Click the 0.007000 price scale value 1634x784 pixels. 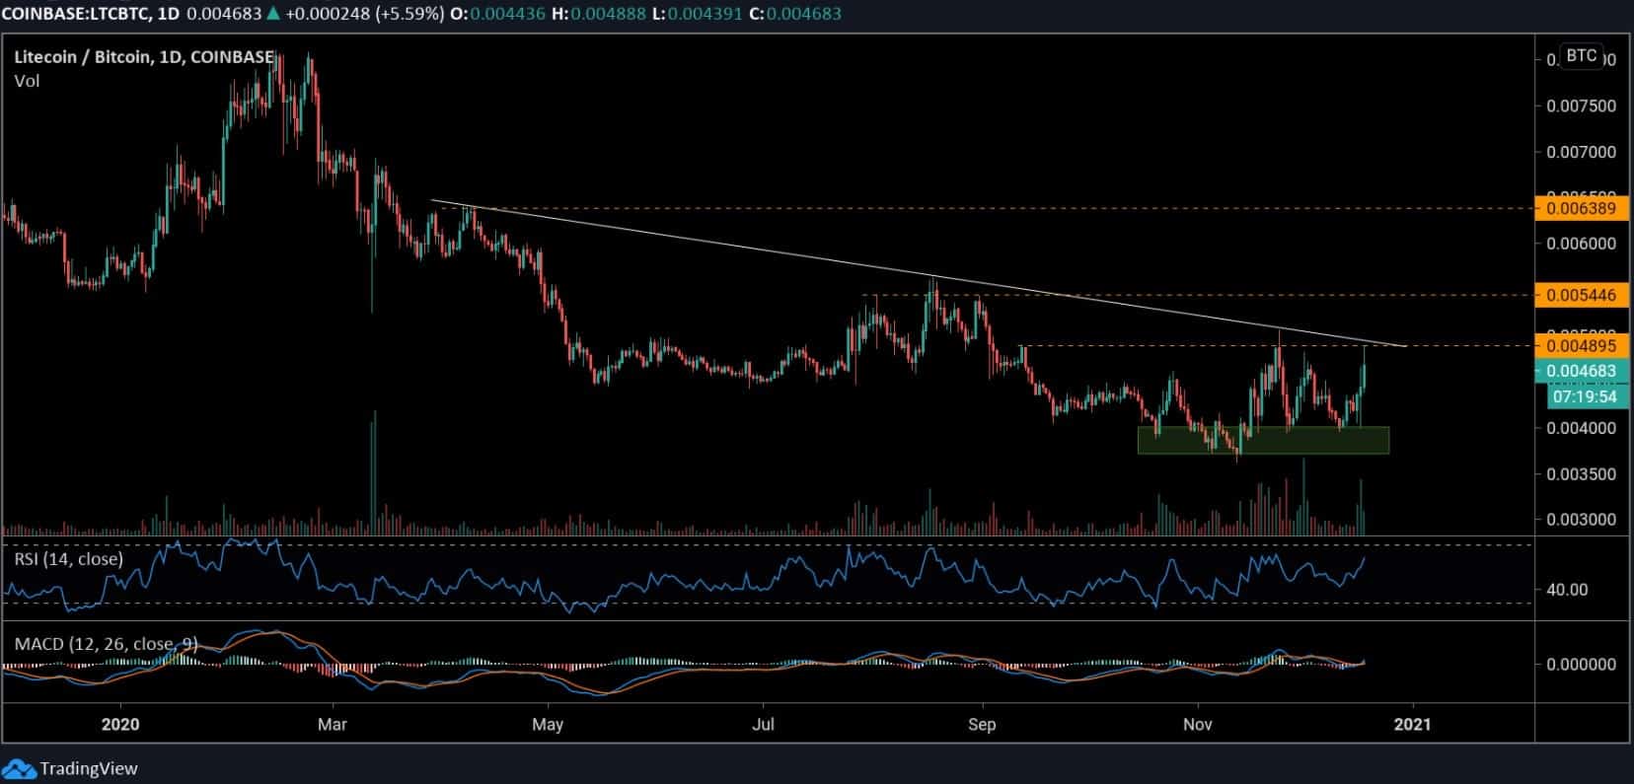click(x=1581, y=152)
